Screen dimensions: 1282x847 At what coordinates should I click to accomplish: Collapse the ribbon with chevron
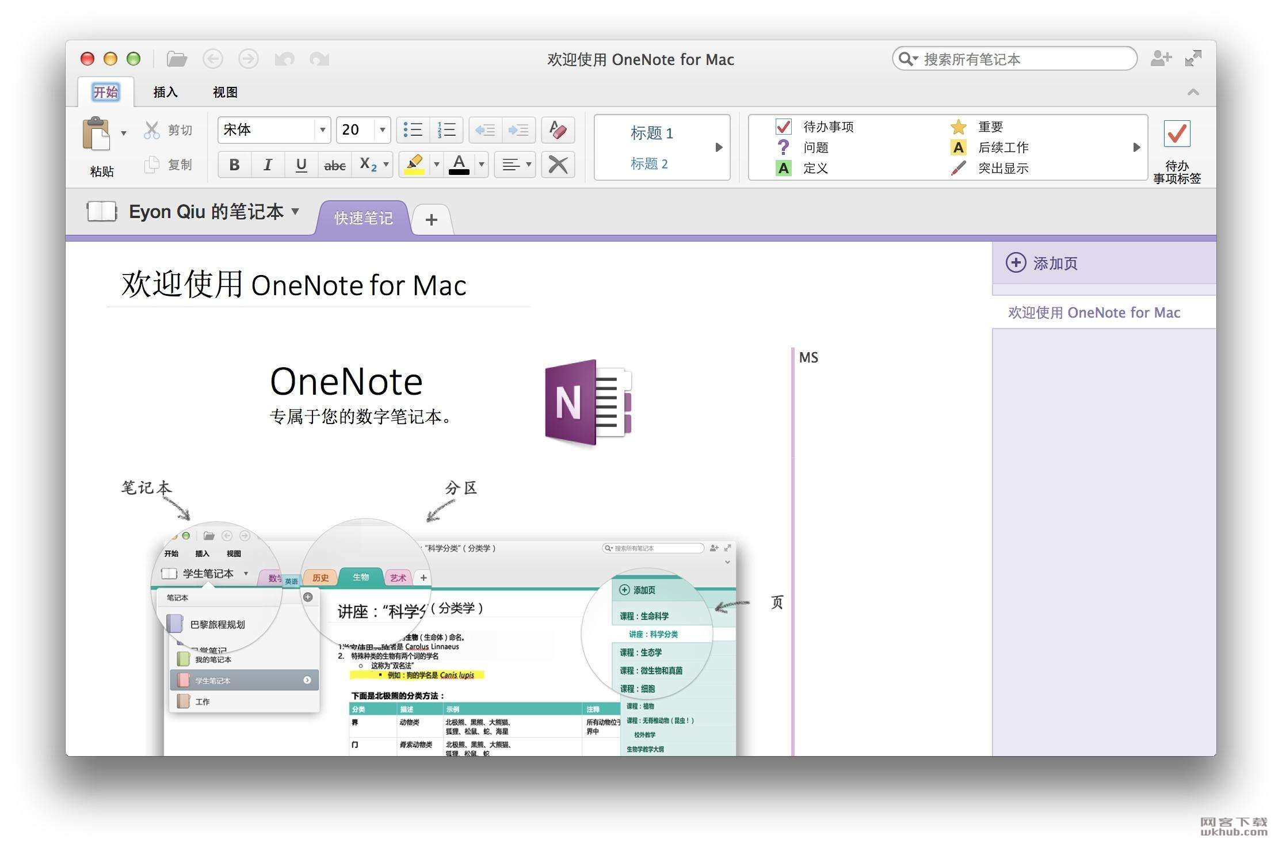pos(1193,92)
